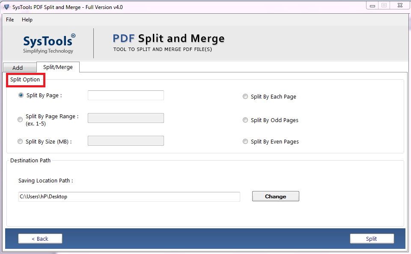Select Split By Even Pages option
The image size is (411, 254).
(x=245, y=141)
